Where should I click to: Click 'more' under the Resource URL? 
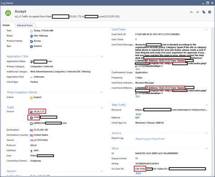pyautogui.click(x=138, y=114)
